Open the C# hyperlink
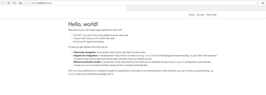The width and height of the screenshot is (266, 95). tap(93, 35)
